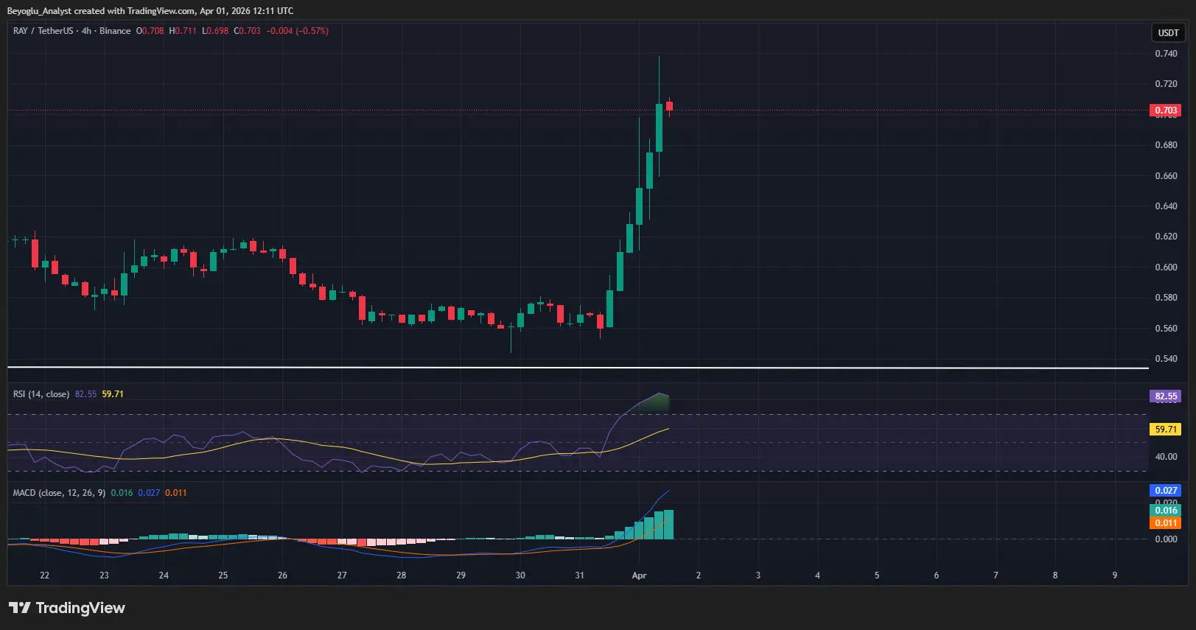Click the 0.620 price axis label
This screenshot has width=1196, height=630.
click(x=1166, y=237)
